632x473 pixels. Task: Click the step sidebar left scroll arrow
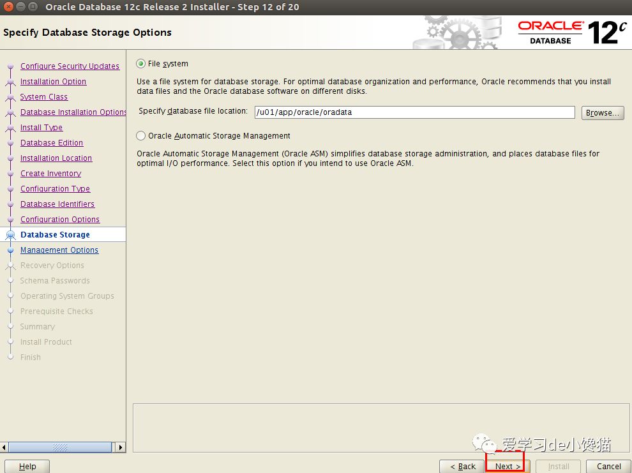(x=4, y=447)
